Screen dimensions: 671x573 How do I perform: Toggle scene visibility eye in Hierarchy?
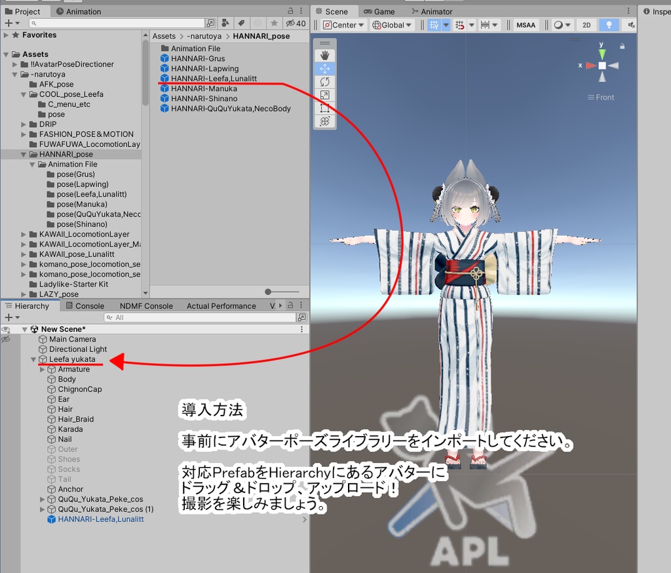[5, 329]
